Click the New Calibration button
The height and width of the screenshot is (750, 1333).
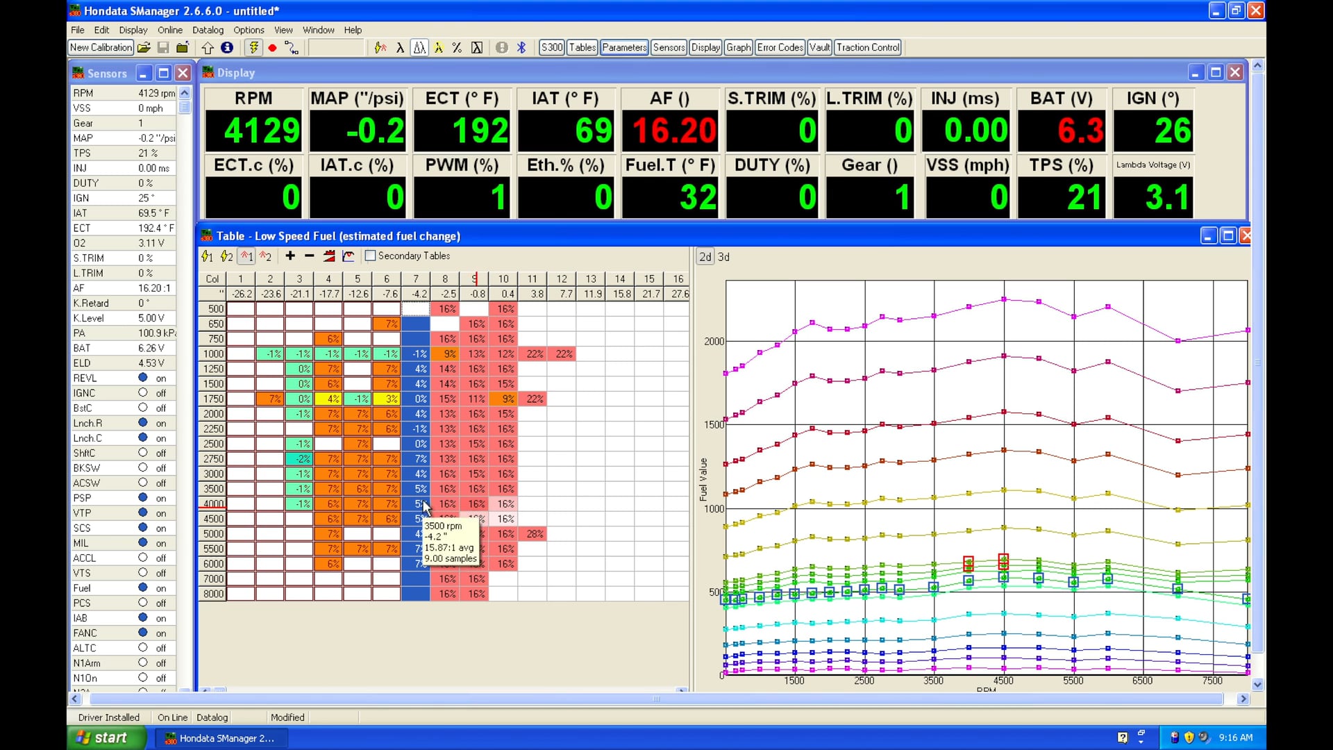point(101,48)
